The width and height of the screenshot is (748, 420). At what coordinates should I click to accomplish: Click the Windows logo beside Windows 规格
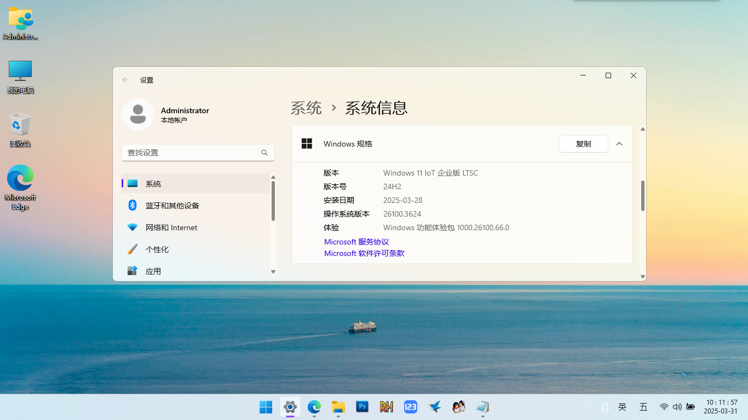[x=307, y=144]
